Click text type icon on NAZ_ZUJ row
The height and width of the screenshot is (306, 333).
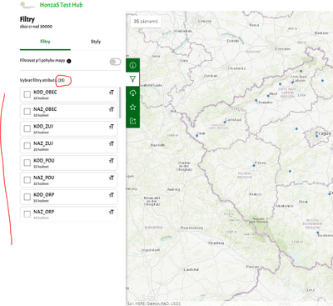point(112,143)
